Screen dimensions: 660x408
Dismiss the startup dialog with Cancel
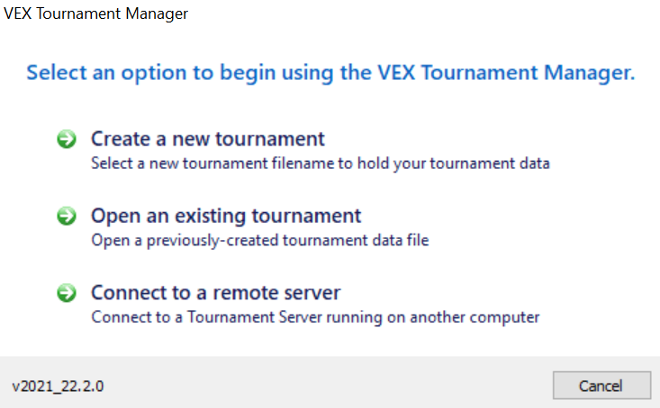601,386
